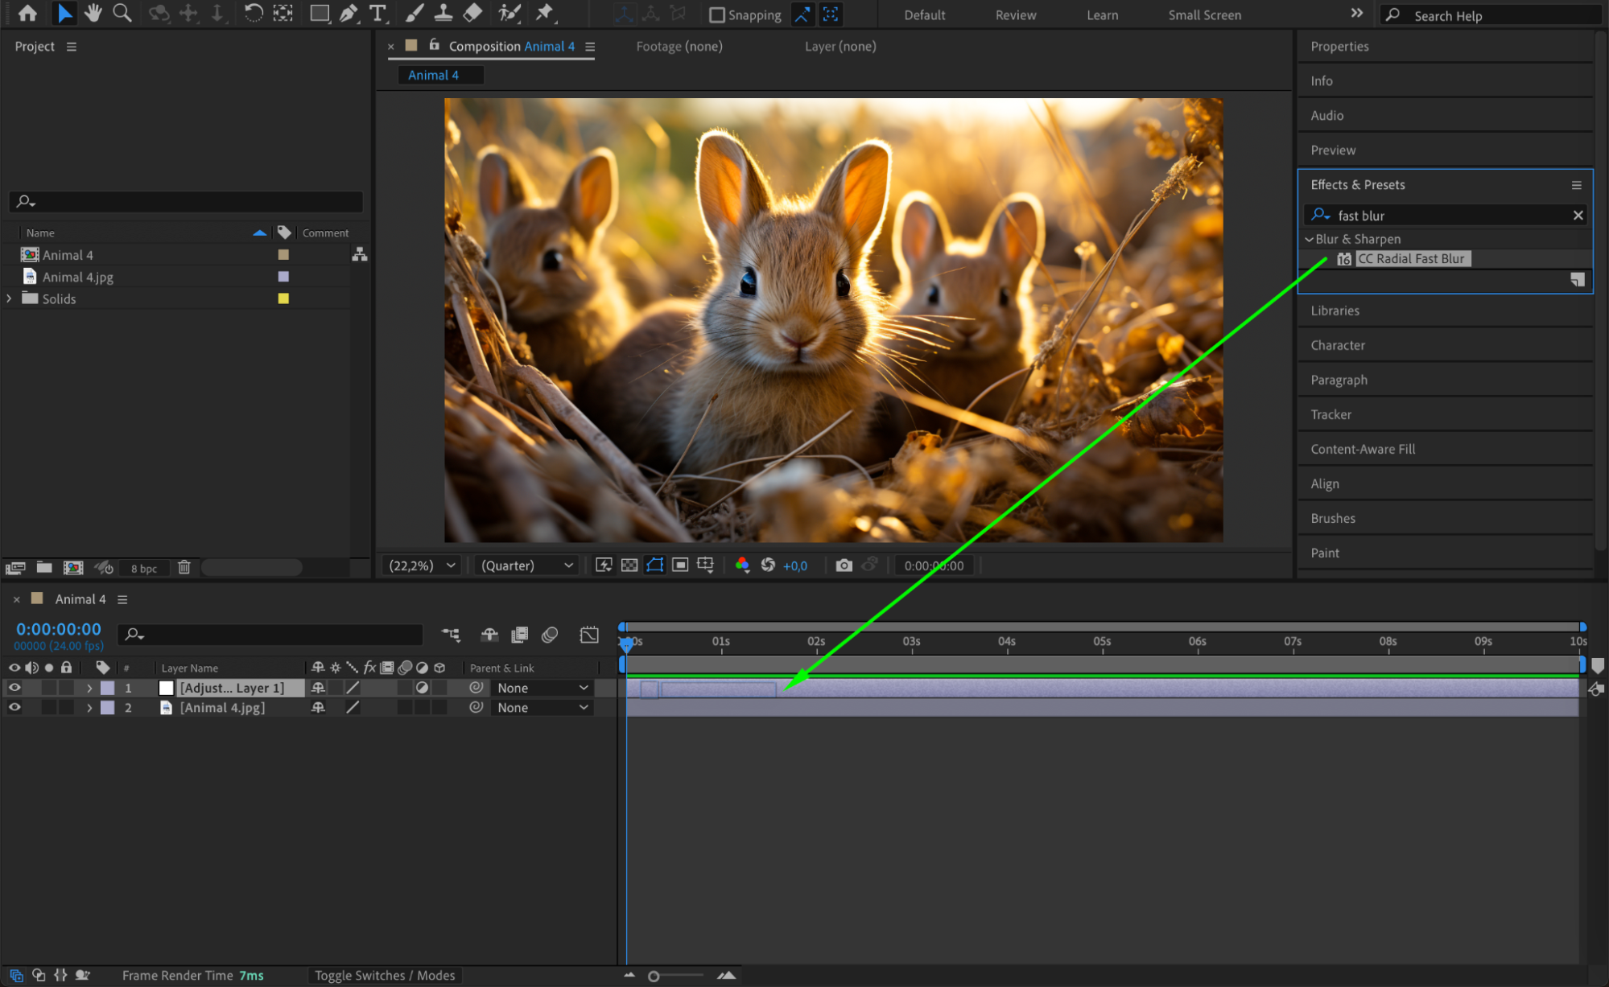Open the 22,2% magnification dropdown

pyautogui.click(x=423, y=565)
